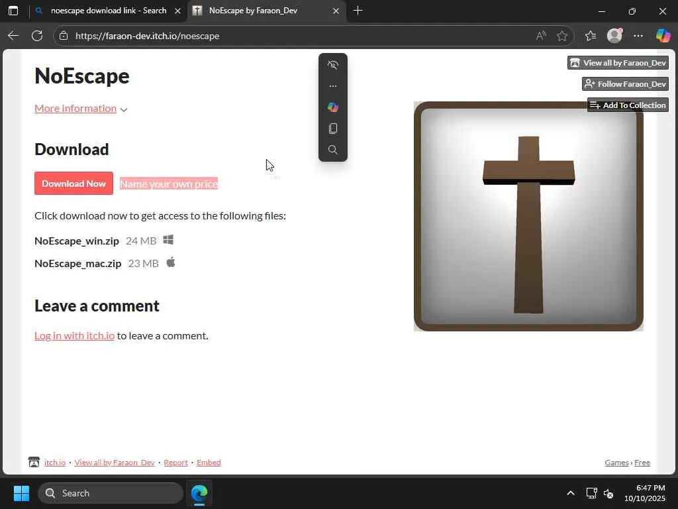The width and height of the screenshot is (678, 509).
Task: Open Edge settings and more menu
Action: click(x=638, y=36)
